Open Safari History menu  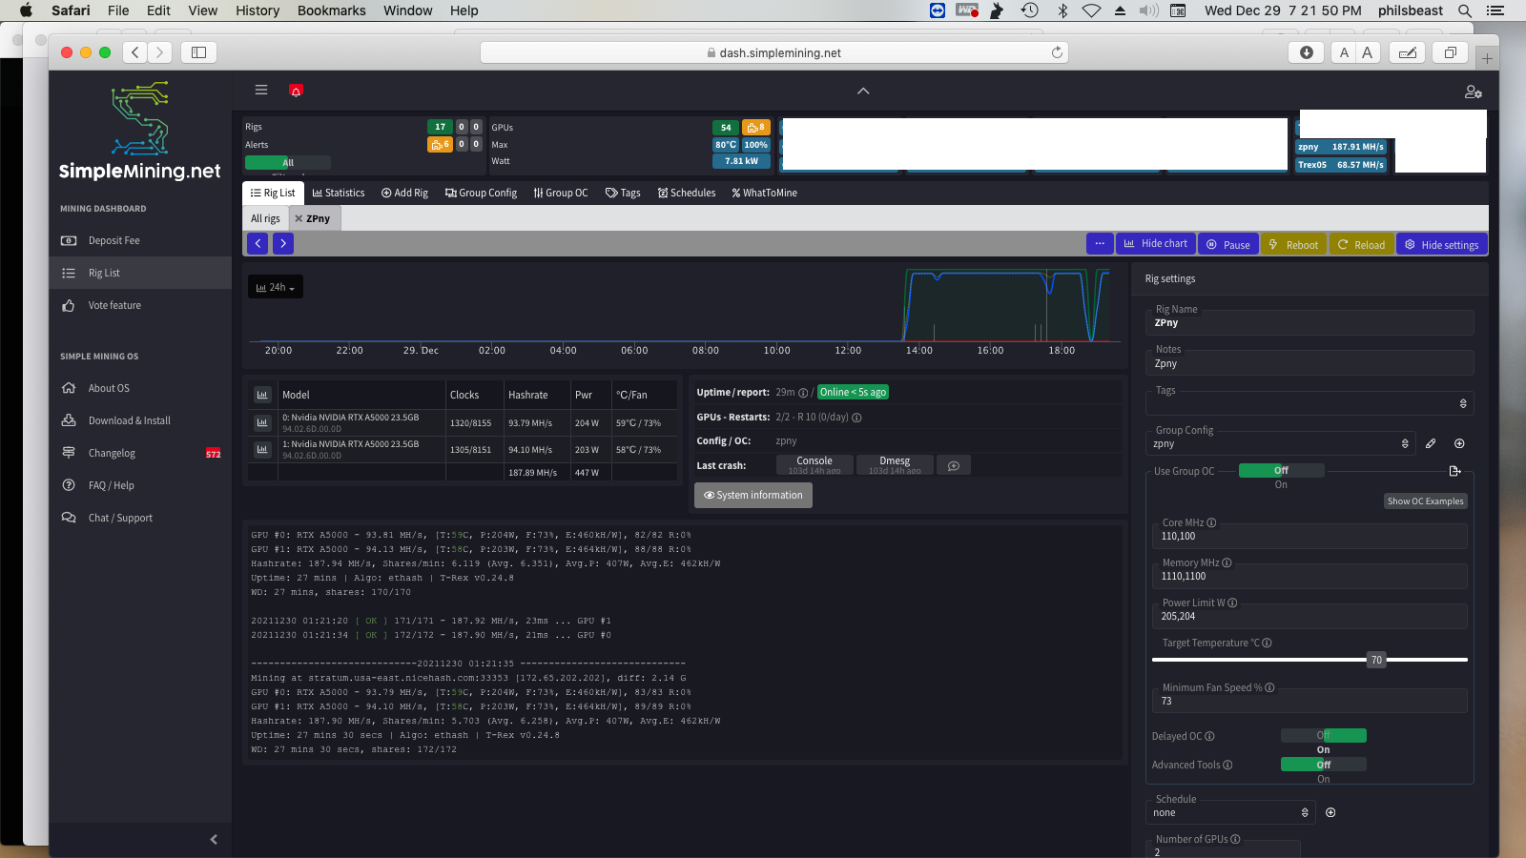point(258,10)
